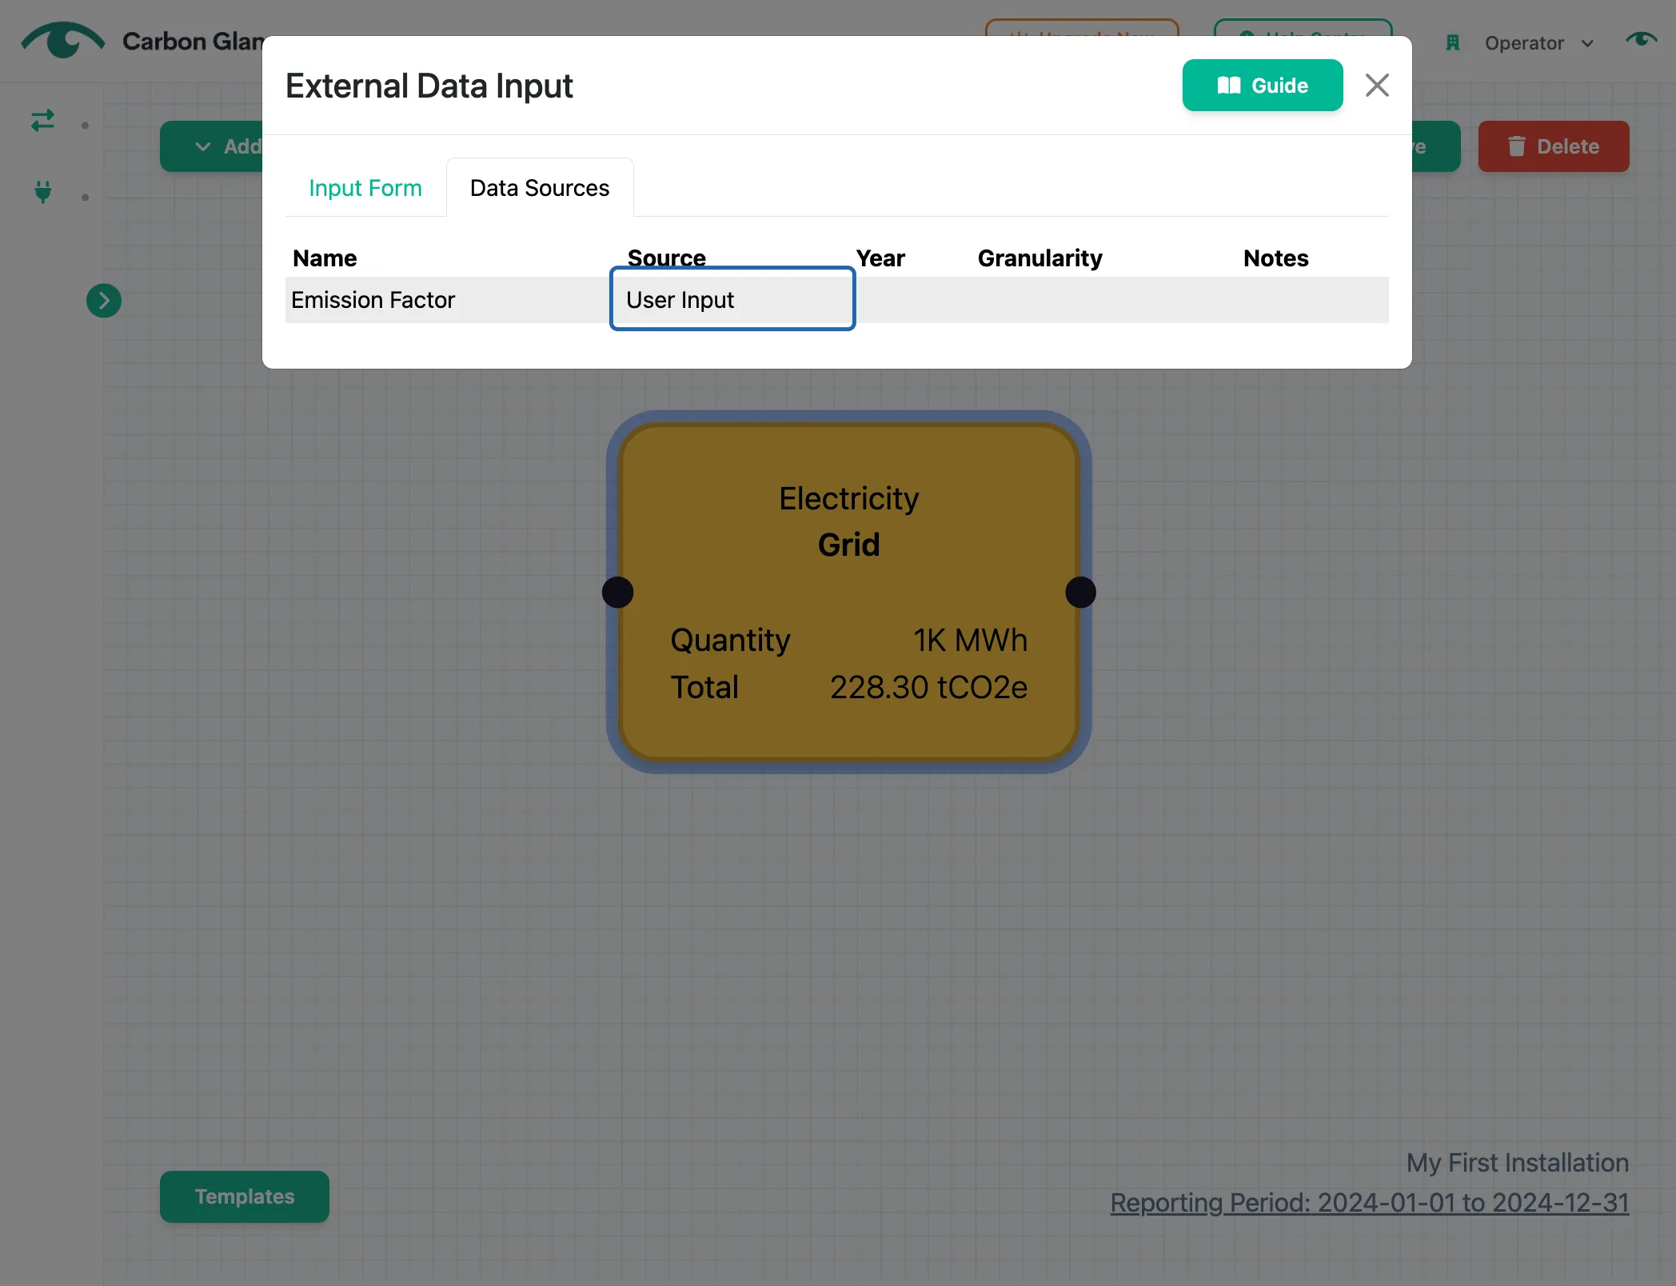Click the 1K MWh quantity value
This screenshot has width=1676, height=1286.
(x=970, y=640)
